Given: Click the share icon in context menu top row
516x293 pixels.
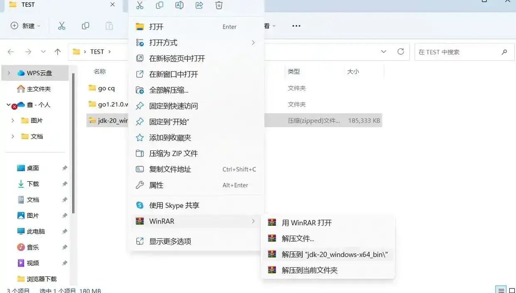Looking at the screenshot, I should 199,5.
